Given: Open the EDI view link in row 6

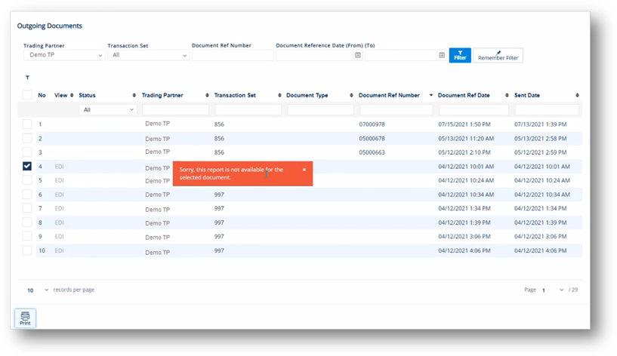Looking at the screenshot, I should (x=60, y=195).
